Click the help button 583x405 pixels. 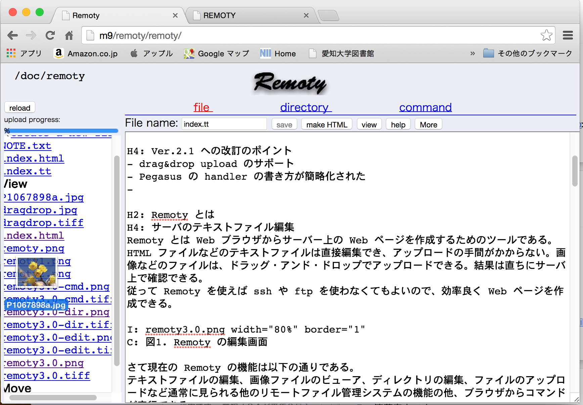pos(398,124)
